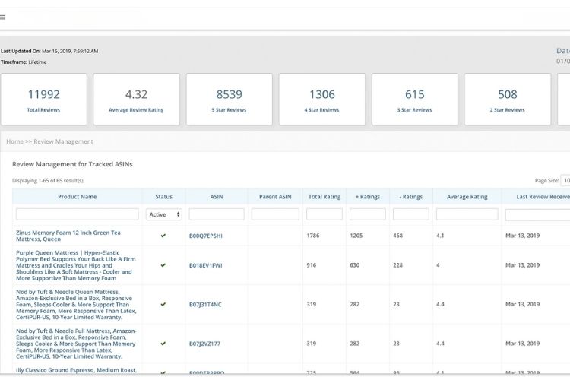570x380 pixels.
Task: Sort by the Total Rating column header
Action: (325, 197)
